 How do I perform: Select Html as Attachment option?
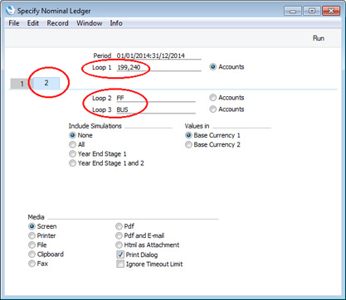(x=119, y=245)
